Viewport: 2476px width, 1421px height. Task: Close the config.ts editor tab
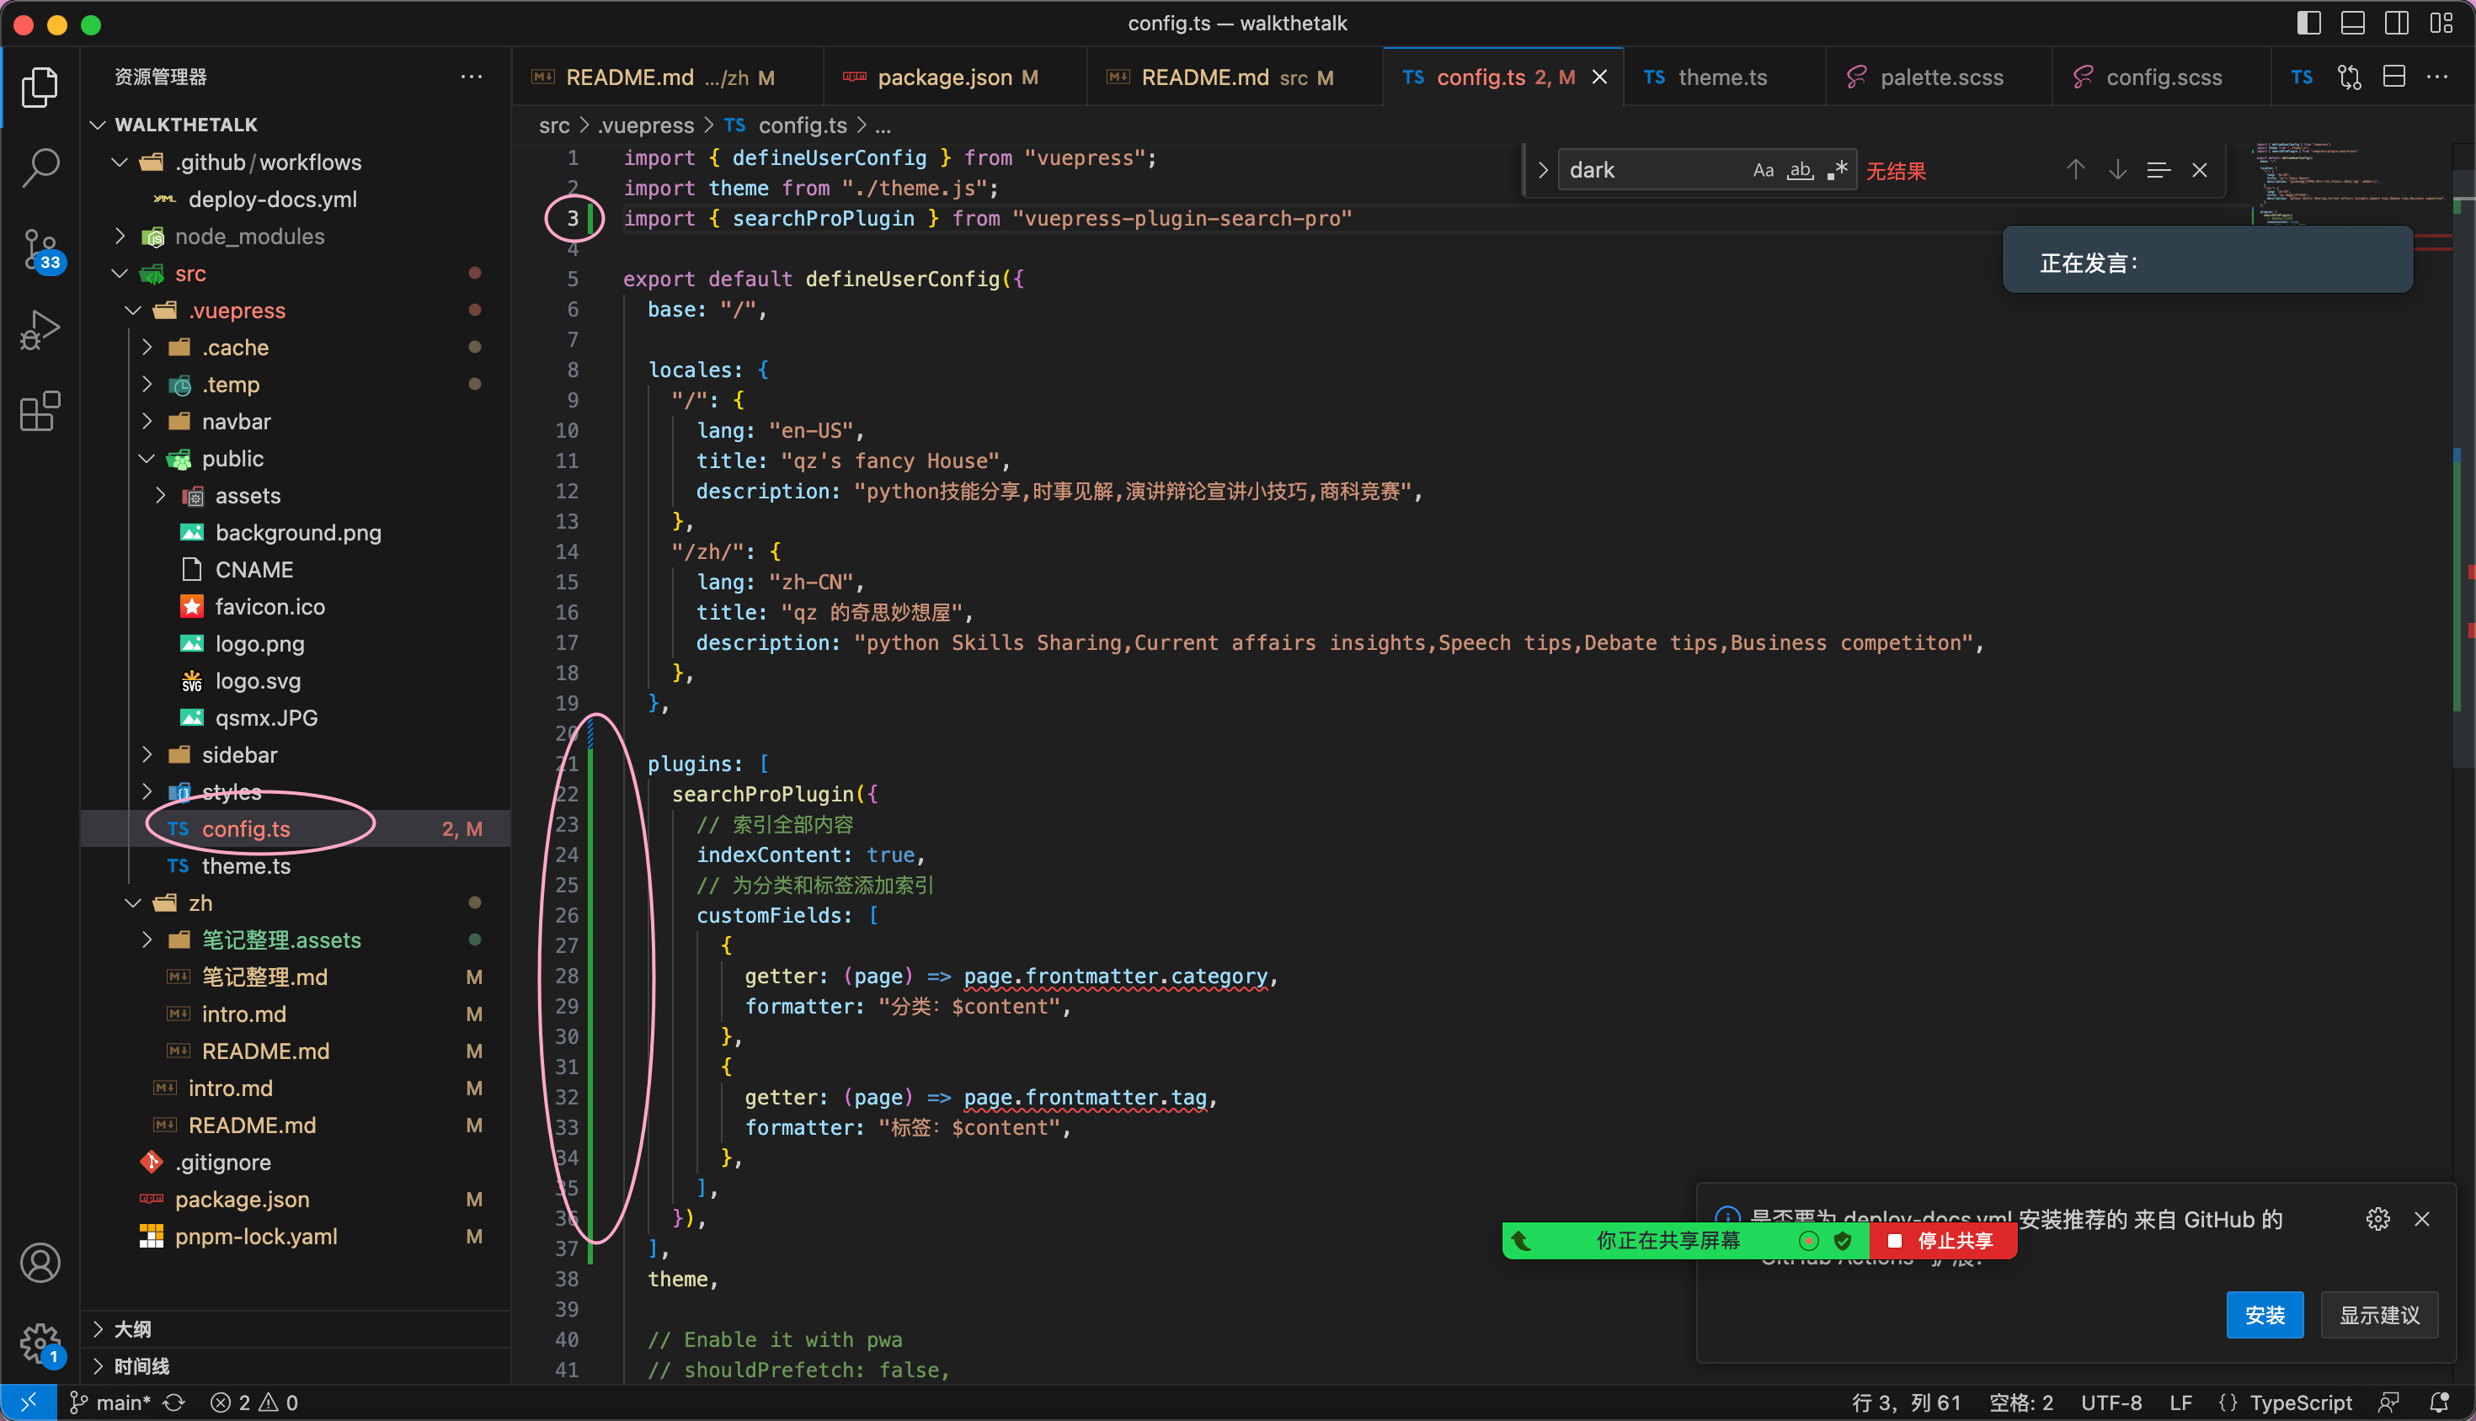tap(1599, 77)
